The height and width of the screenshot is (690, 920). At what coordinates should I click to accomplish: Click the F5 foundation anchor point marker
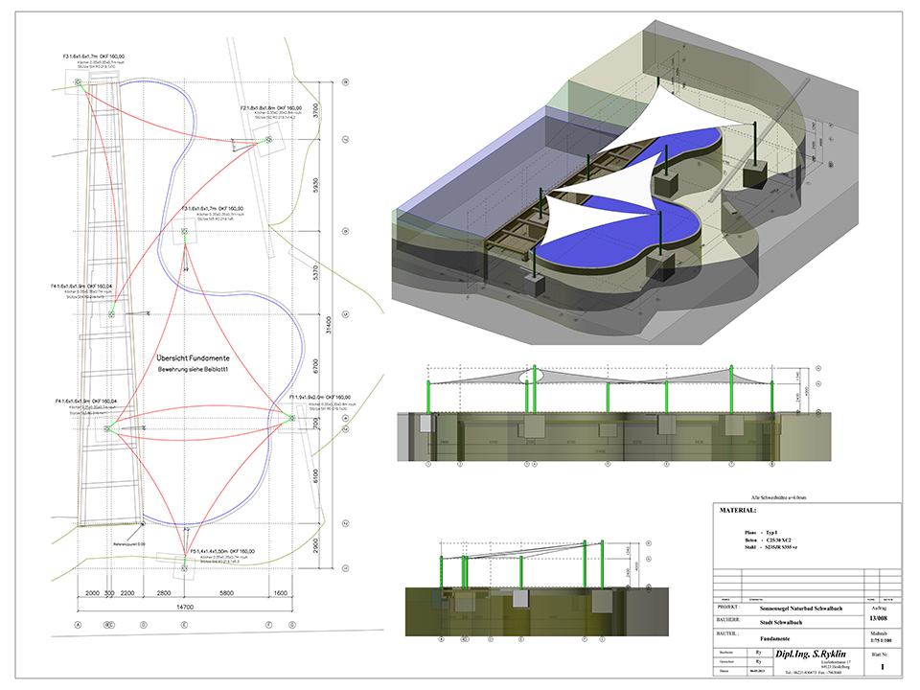(x=184, y=565)
